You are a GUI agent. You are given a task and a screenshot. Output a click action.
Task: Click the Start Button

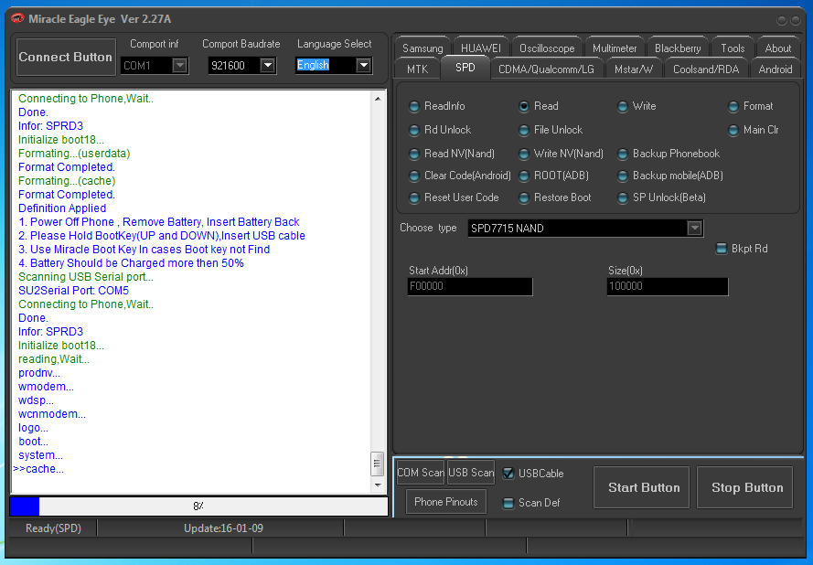click(x=641, y=487)
